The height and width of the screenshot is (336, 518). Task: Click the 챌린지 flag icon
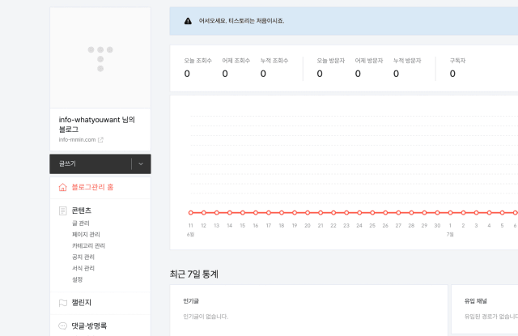tap(63, 303)
